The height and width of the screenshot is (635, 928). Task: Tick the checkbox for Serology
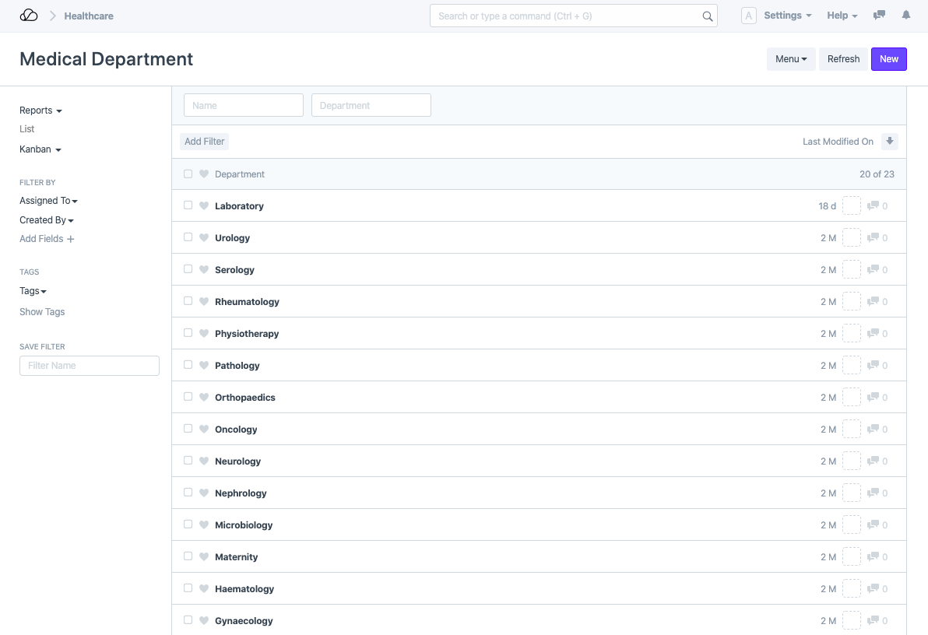tap(188, 269)
